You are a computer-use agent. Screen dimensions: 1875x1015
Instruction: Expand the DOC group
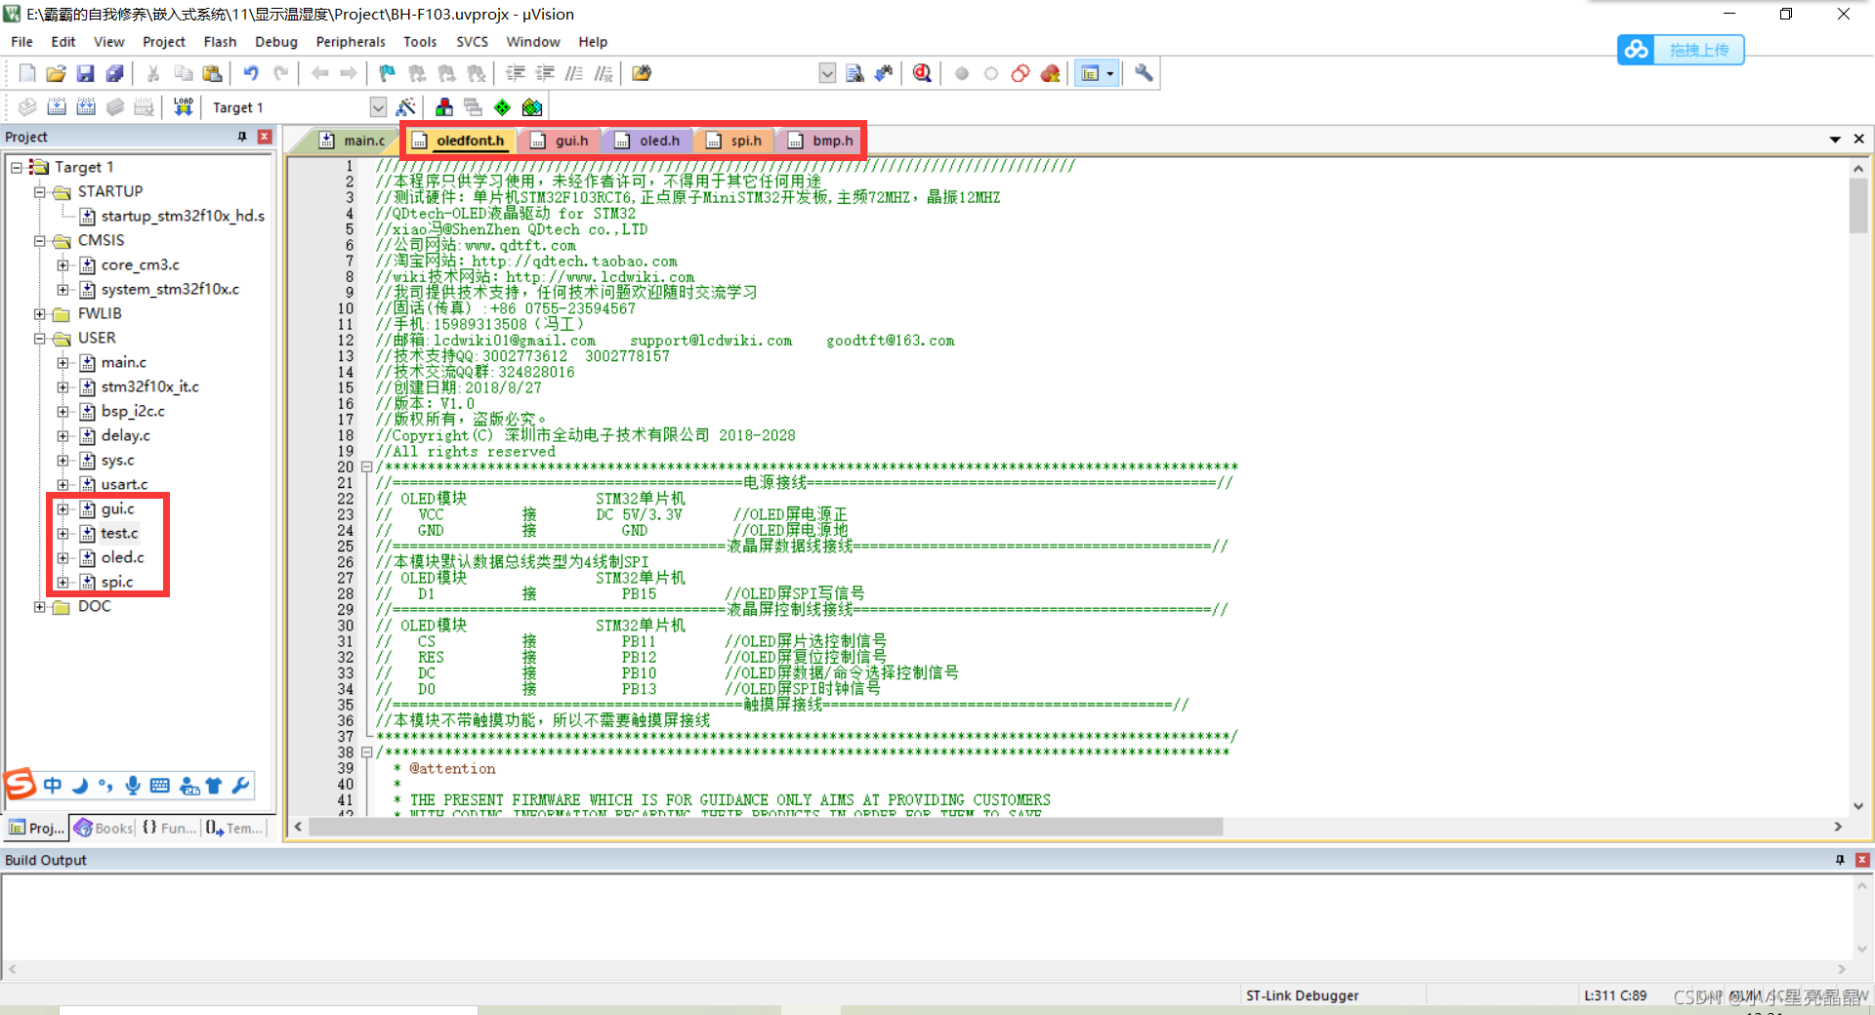tap(40, 607)
